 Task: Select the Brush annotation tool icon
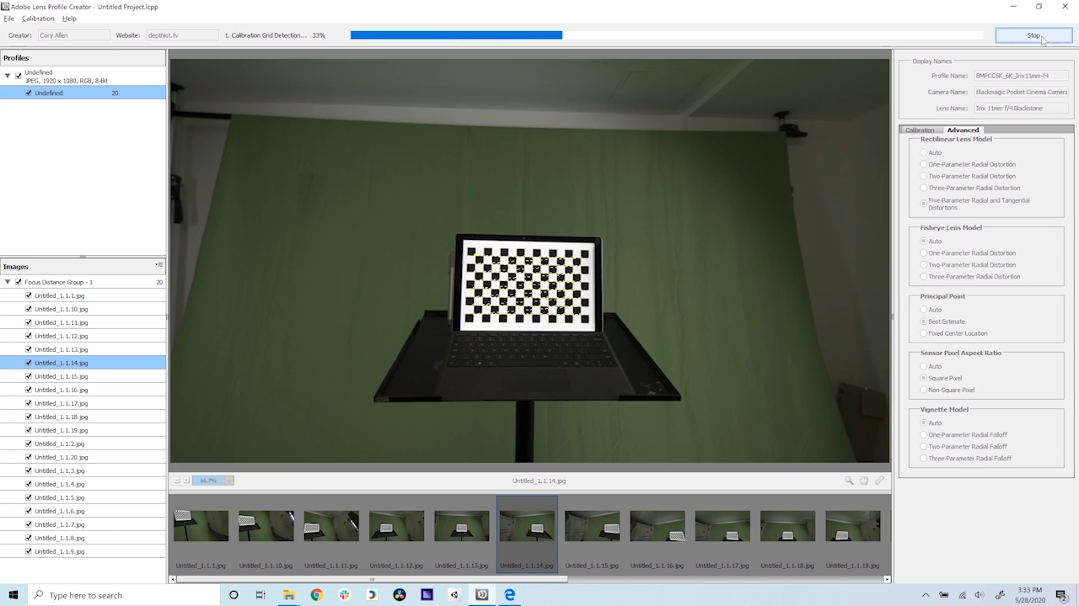pos(878,480)
